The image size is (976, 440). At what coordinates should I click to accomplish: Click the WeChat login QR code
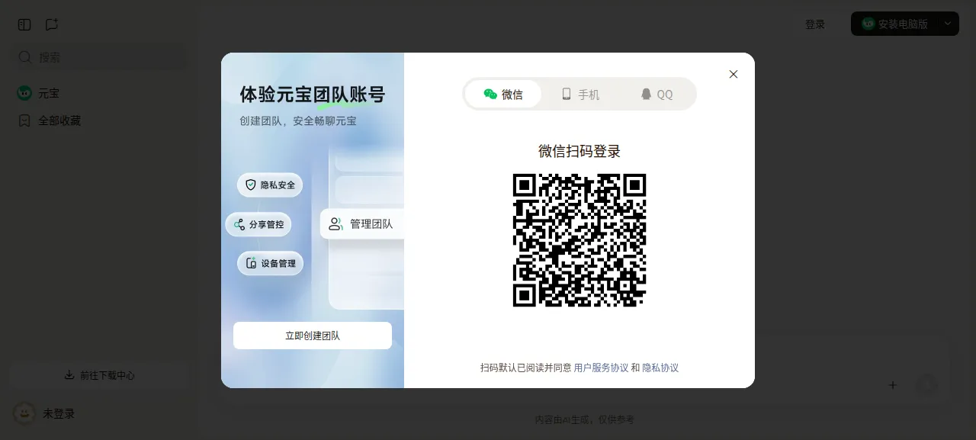click(x=579, y=240)
